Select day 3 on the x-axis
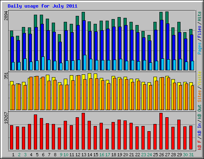The width and height of the screenshot is (204, 159). coord(25,155)
